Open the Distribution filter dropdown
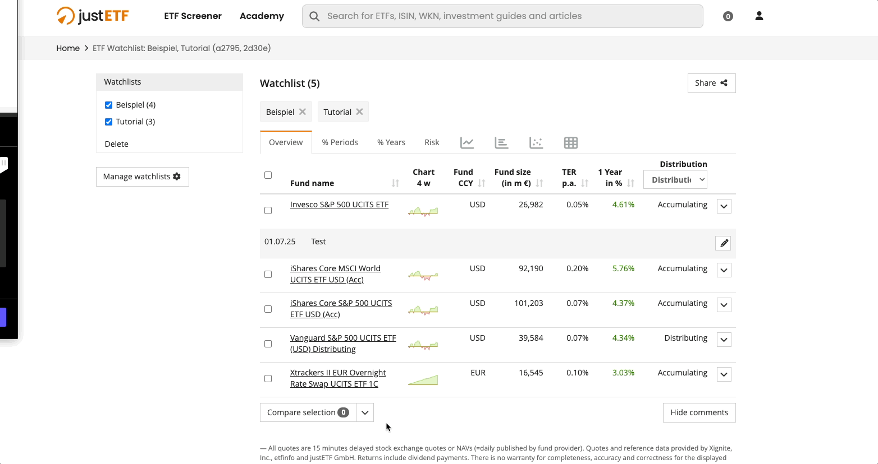 (675, 180)
